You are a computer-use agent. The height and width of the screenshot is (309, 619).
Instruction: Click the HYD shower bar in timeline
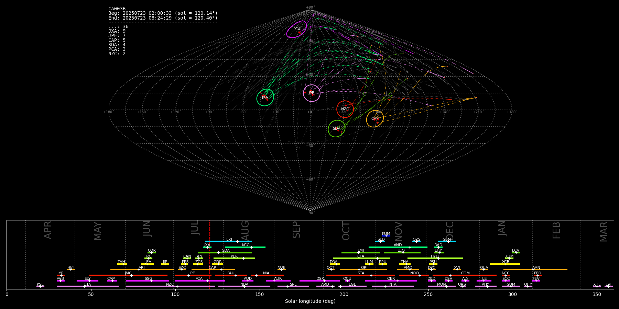click(x=435, y=258)
